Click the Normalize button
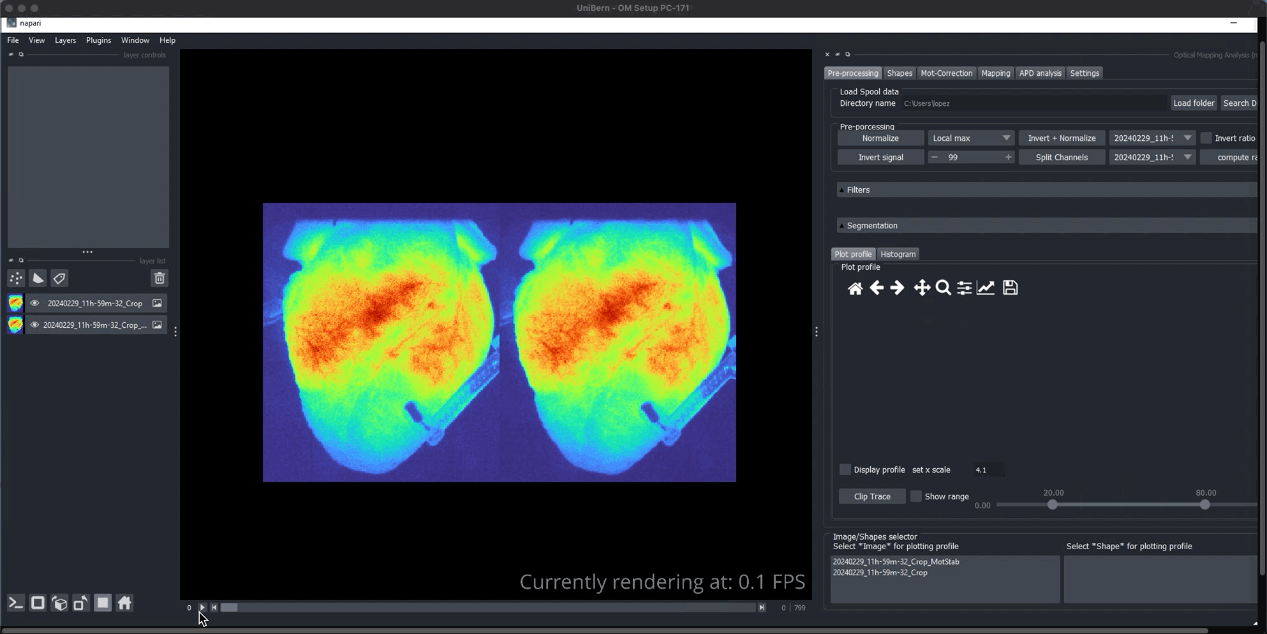Screen dimensions: 1267x634 (880, 138)
